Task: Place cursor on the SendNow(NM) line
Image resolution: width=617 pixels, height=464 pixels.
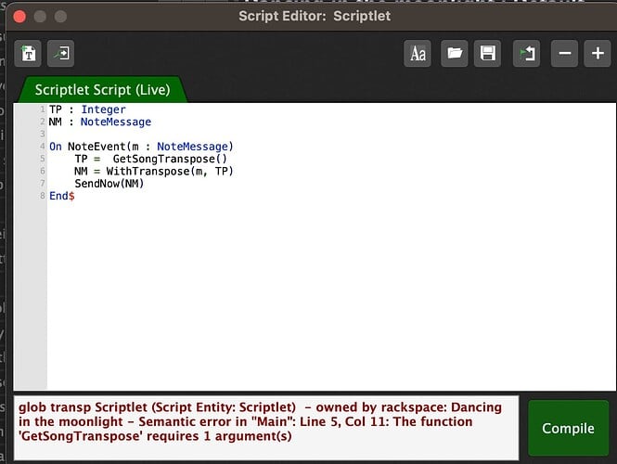Action: click(x=109, y=183)
